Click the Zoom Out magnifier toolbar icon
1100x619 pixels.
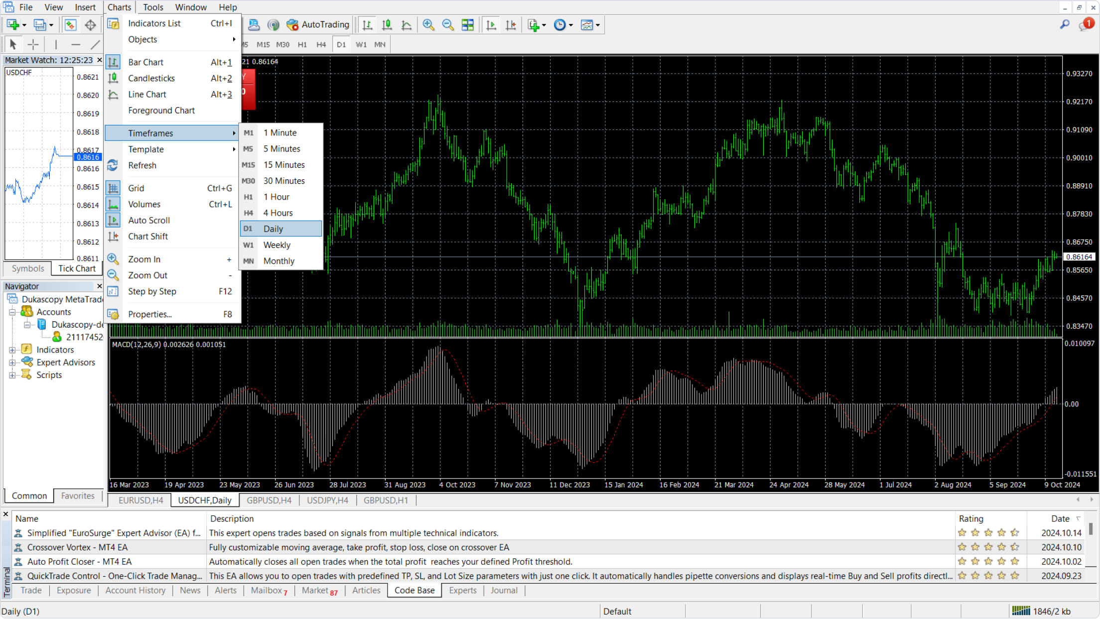point(448,25)
